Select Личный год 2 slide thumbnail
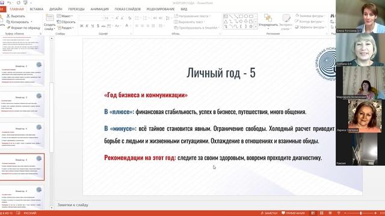385x216 pixels. pyautogui.click(x=22, y=73)
